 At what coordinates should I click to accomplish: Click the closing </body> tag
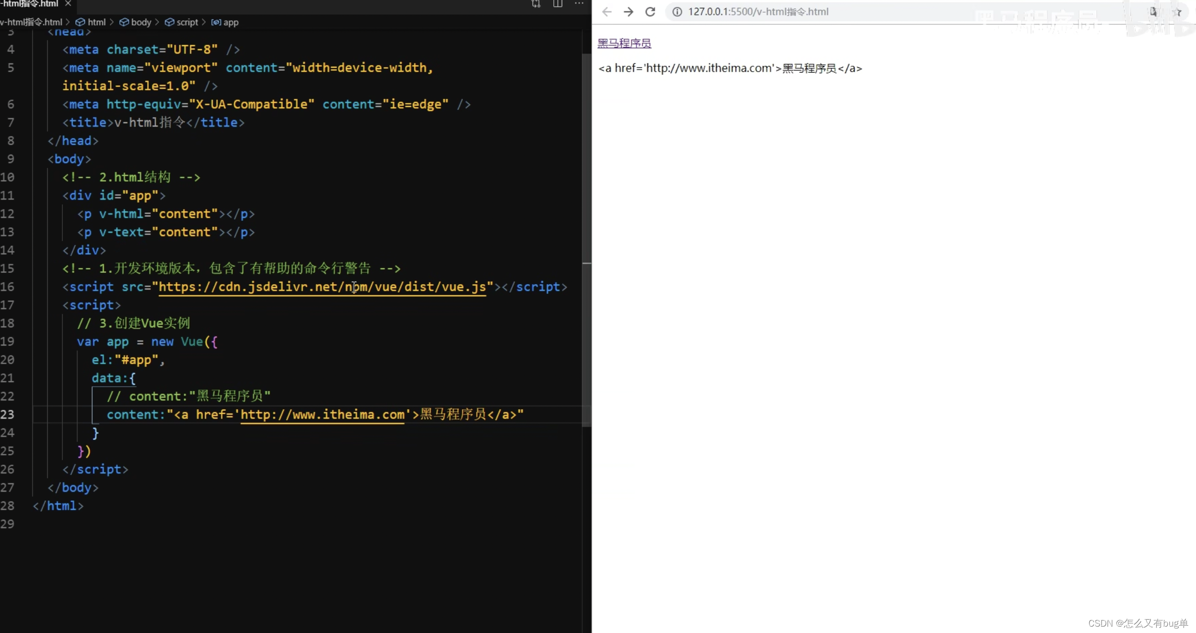73,488
